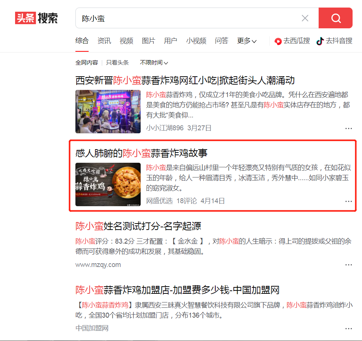Expand the 更多 dropdown
This screenshot has width=362, height=341.
[247, 41]
